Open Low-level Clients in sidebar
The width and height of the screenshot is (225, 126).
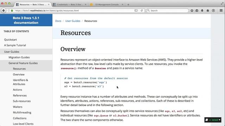click(23, 124)
